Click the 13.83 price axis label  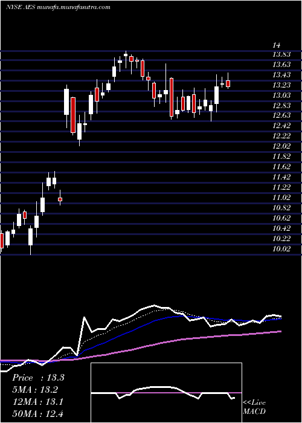click(281, 54)
